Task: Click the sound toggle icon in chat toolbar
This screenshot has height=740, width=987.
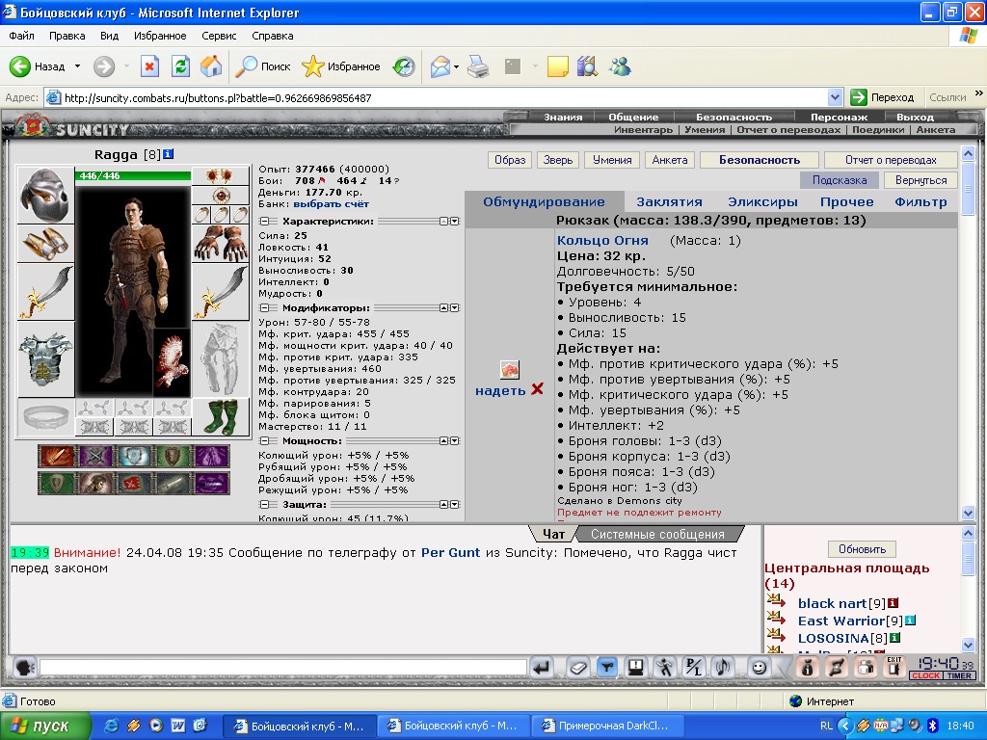Action: [723, 667]
